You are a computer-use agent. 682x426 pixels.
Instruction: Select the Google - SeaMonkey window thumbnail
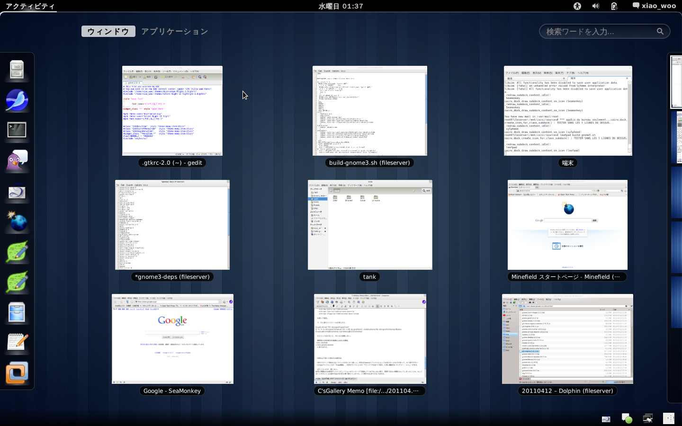pyautogui.click(x=172, y=339)
